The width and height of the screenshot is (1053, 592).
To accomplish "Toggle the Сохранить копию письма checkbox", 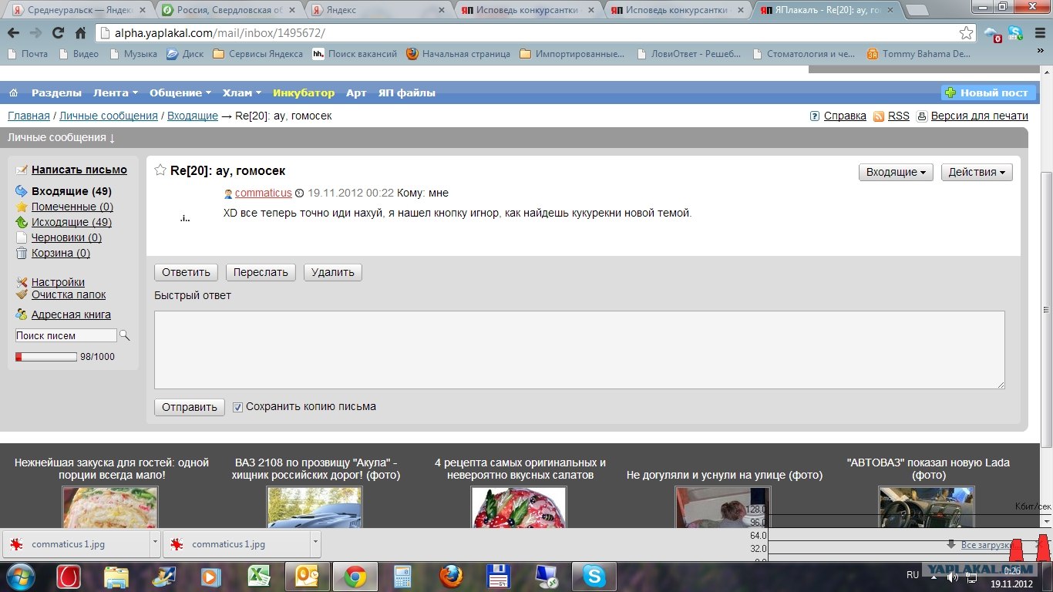I will (x=238, y=407).
